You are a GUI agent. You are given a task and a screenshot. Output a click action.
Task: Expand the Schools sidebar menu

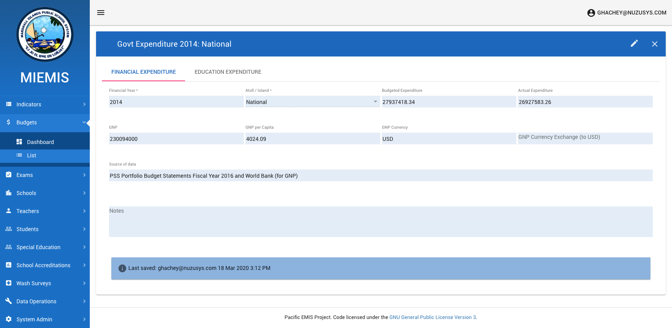coord(45,193)
